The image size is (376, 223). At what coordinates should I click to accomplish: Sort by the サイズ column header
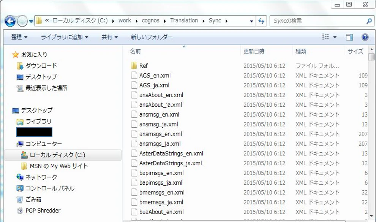pos(355,51)
